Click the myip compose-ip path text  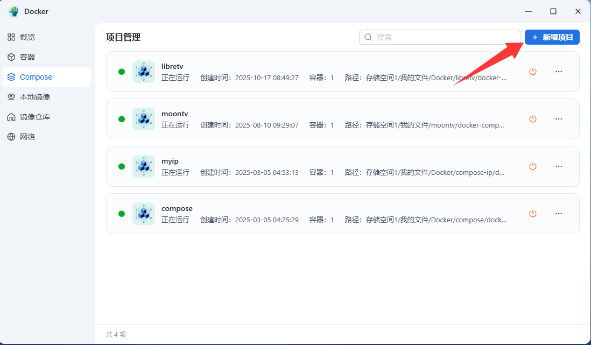click(x=424, y=172)
